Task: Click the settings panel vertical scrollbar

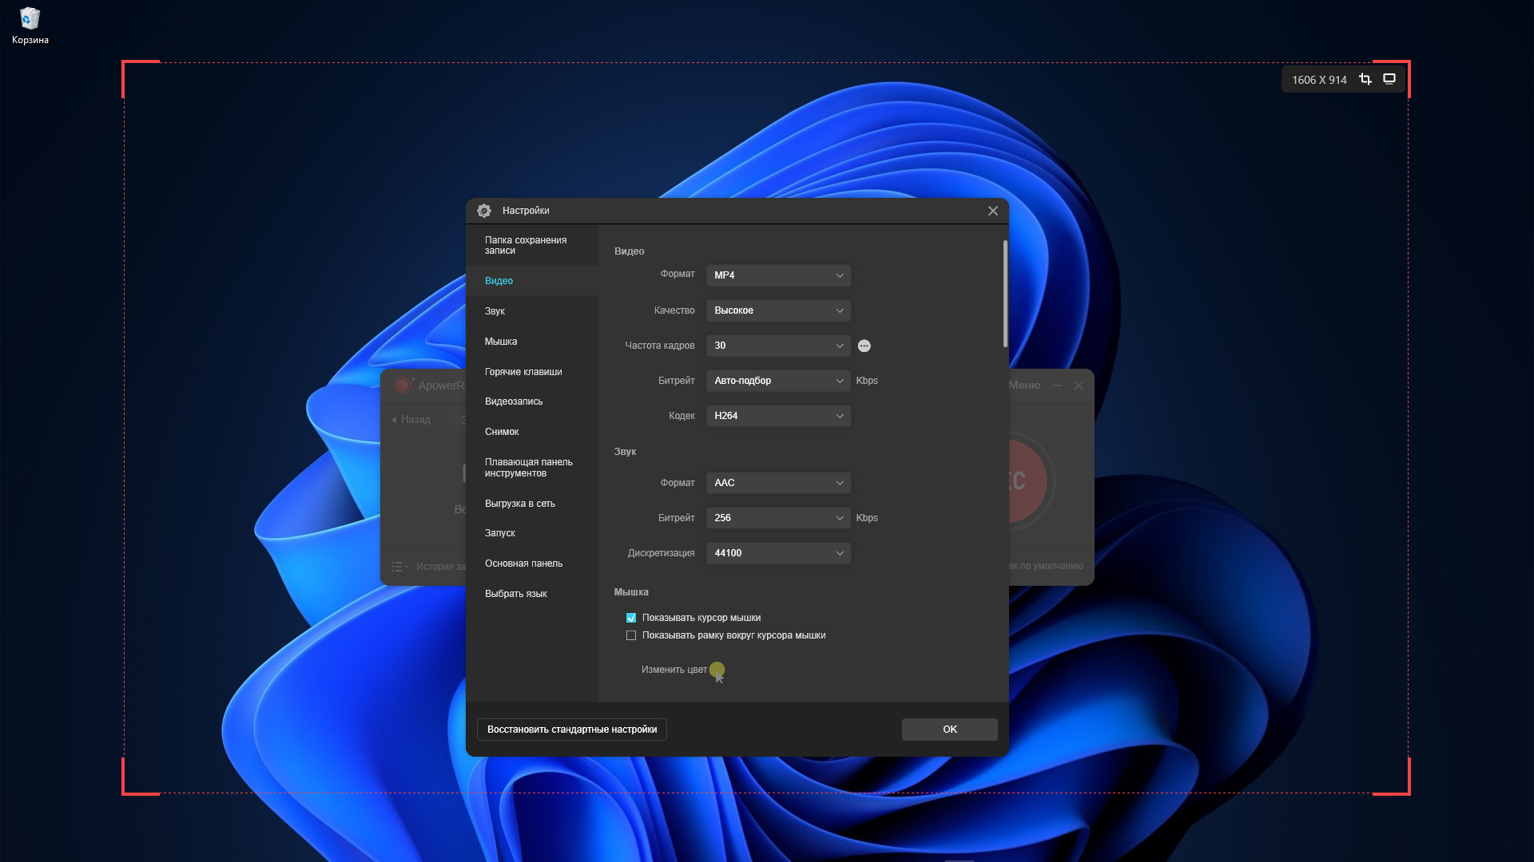Action: 1005,295
